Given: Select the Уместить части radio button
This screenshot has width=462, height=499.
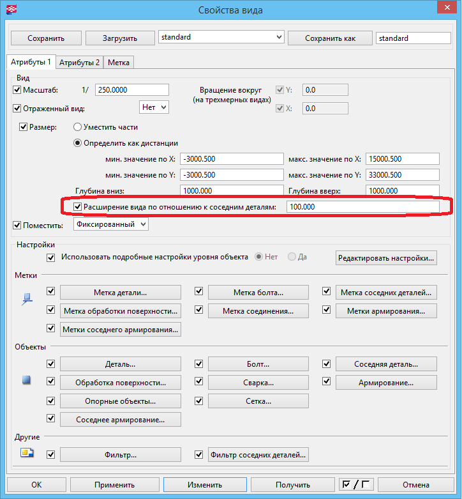Looking at the screenshot, I should pyautogui.click(x=78, y=127).
